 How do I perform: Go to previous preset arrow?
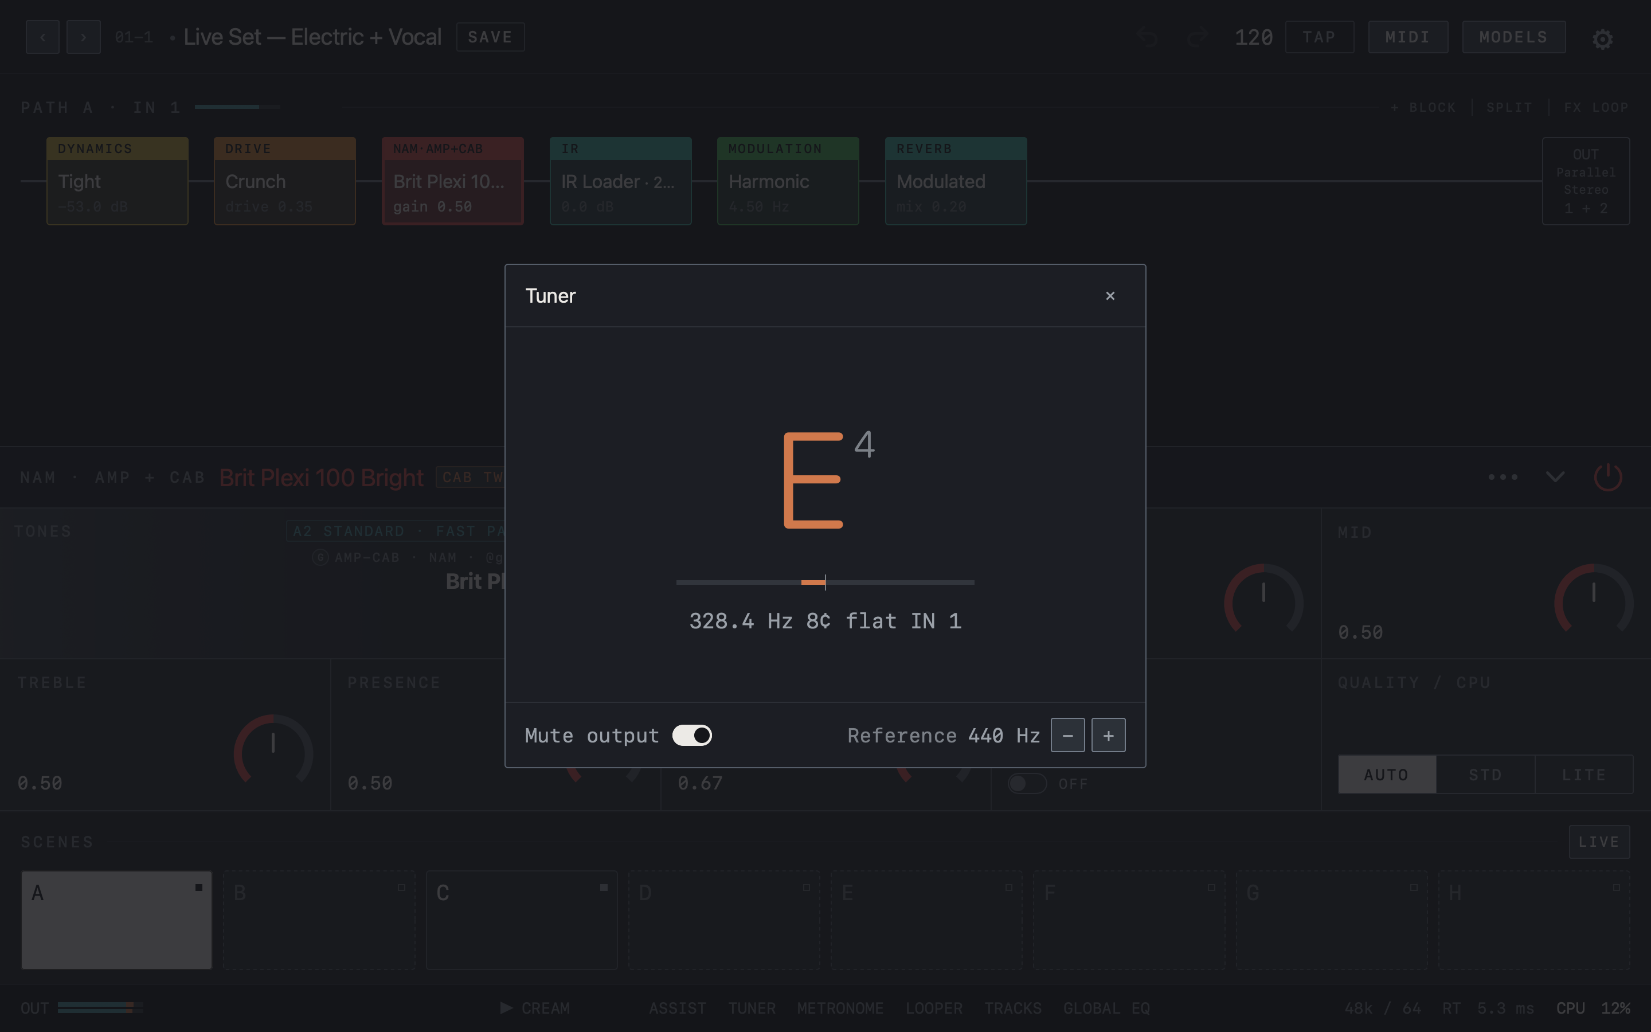click(43, 37)
